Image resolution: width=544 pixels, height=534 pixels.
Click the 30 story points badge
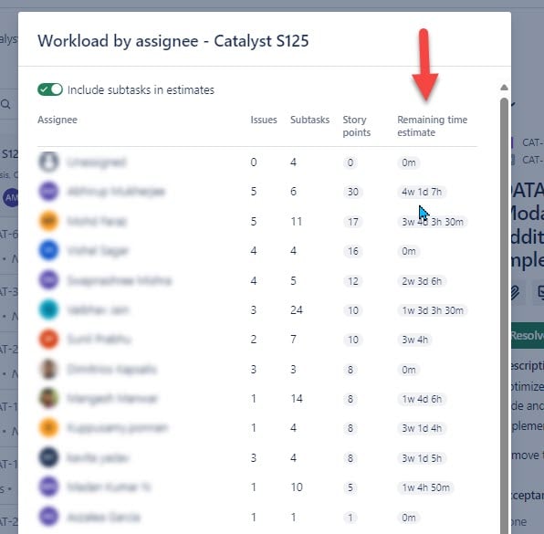(353, 192)
